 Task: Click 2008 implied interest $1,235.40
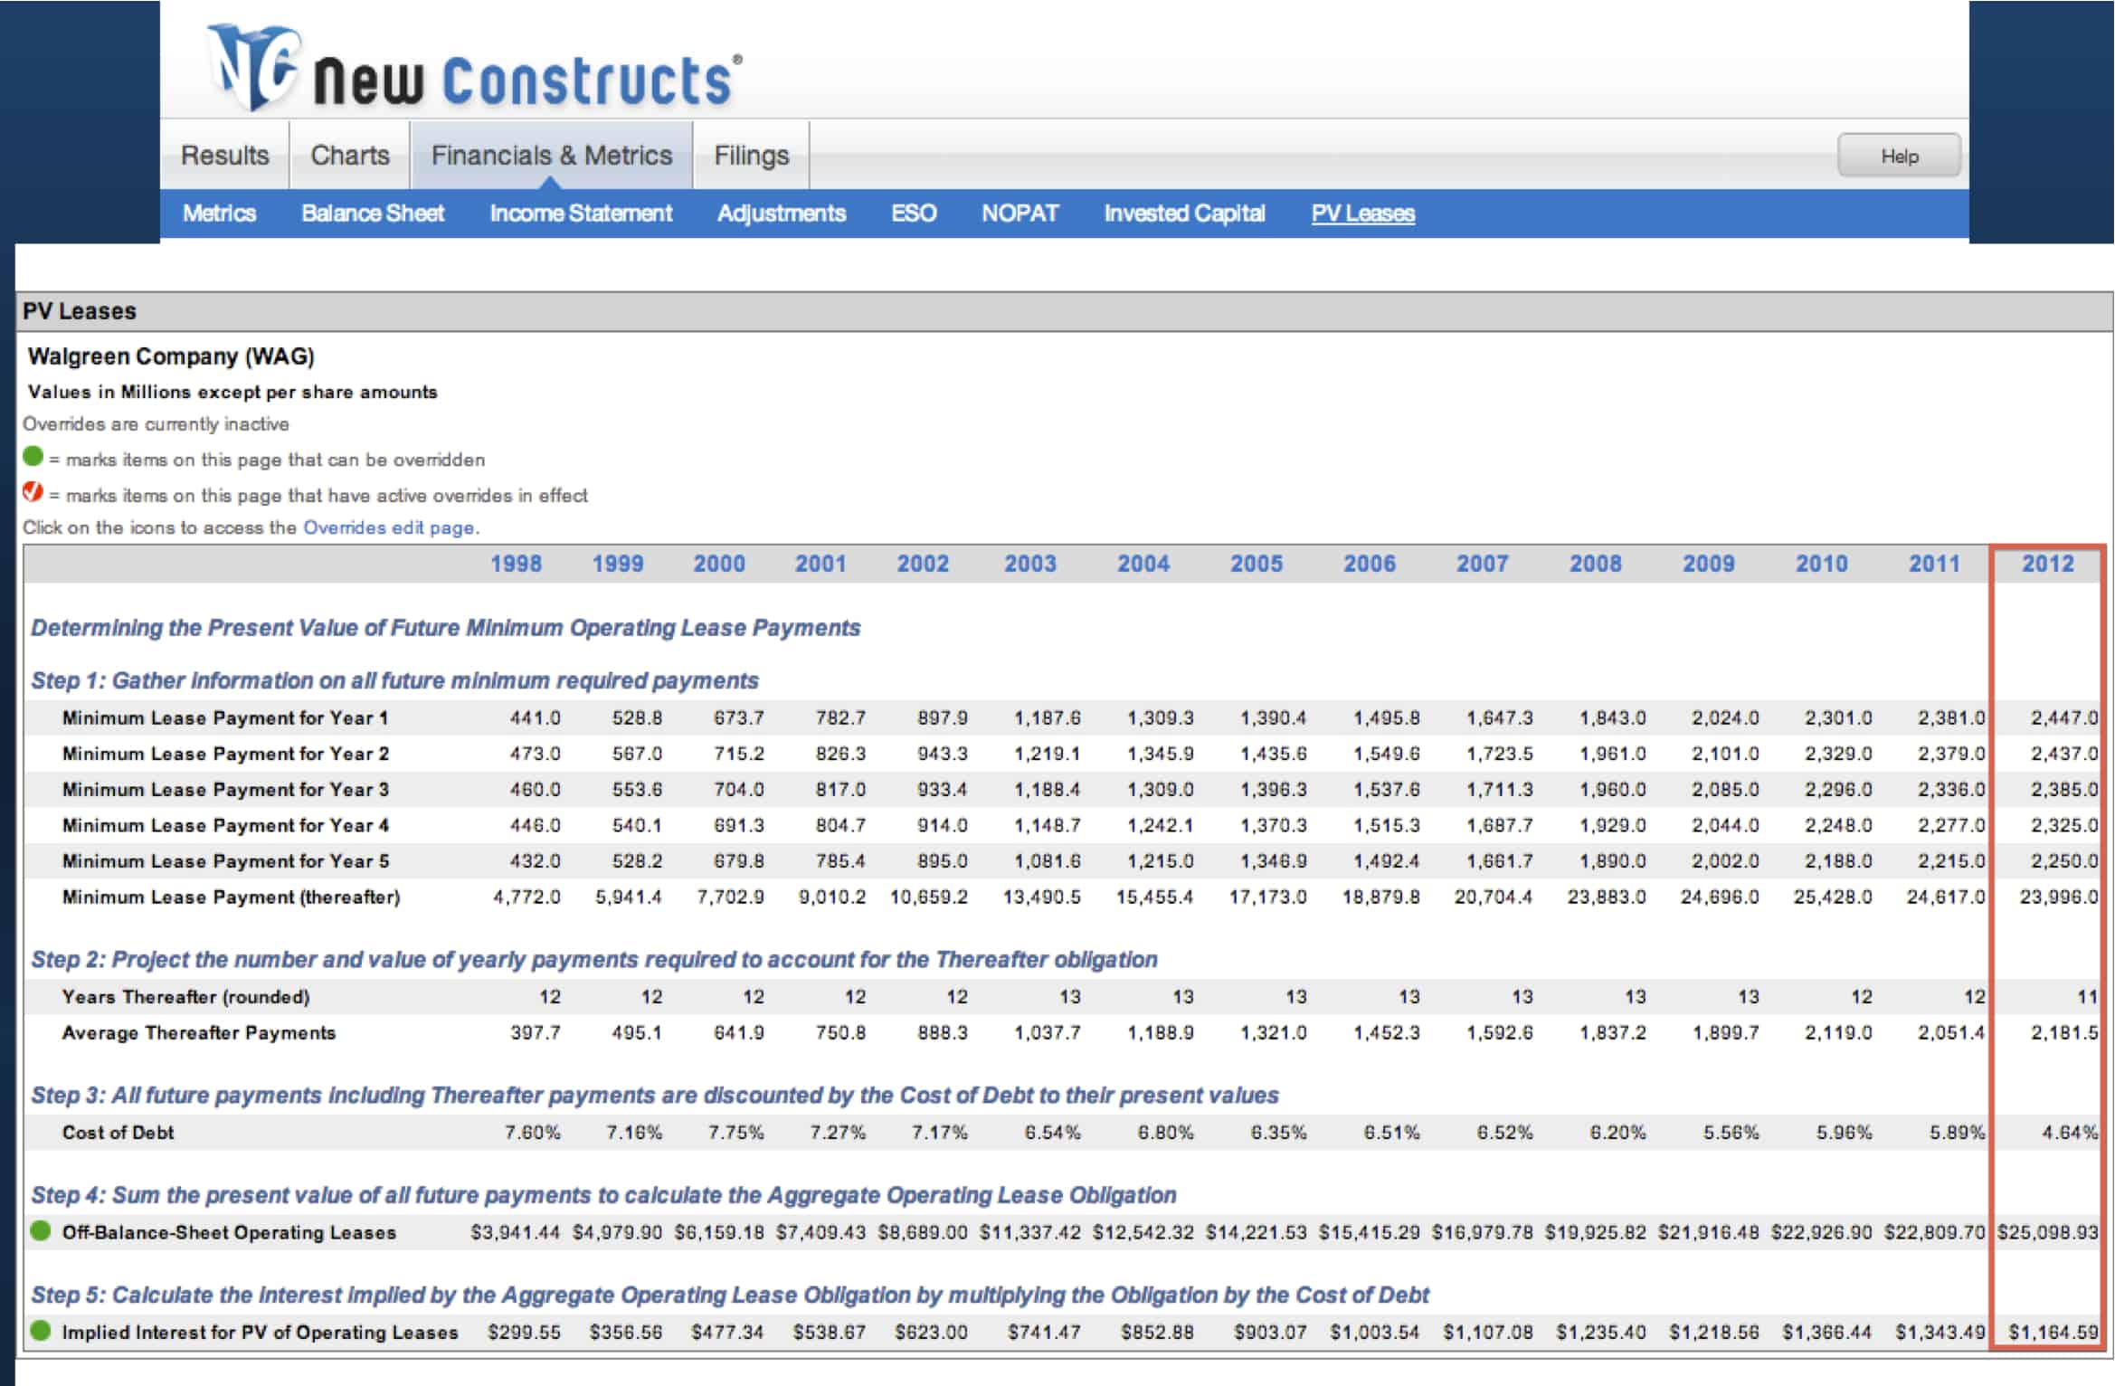click(1601, 1332)
